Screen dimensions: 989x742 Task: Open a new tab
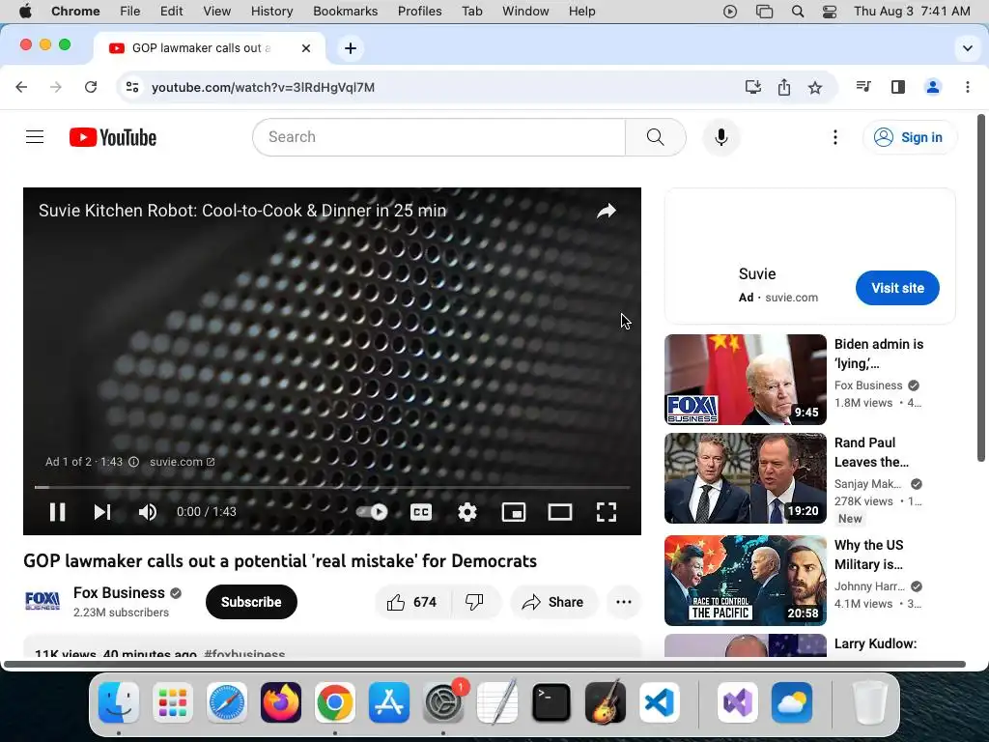tap(351, 48)
